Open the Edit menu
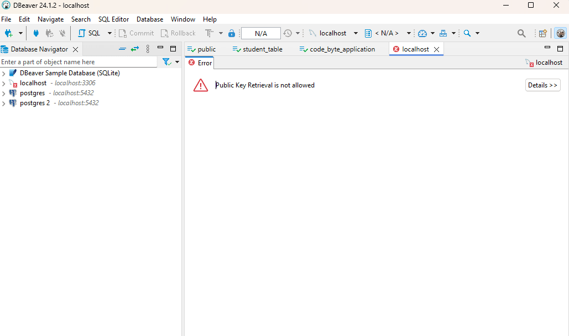Viewport: 569px width, 336px height. 24,19
